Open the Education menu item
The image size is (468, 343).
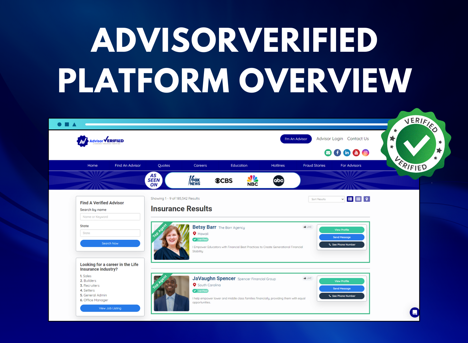tap(239, 166)
